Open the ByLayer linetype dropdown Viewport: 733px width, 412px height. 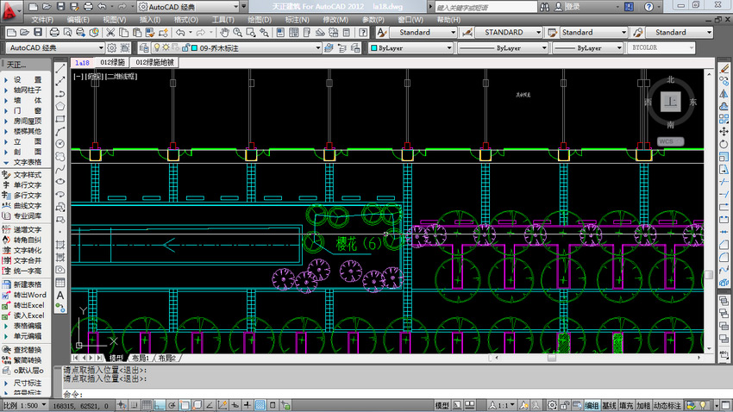[x=503, y=47]
